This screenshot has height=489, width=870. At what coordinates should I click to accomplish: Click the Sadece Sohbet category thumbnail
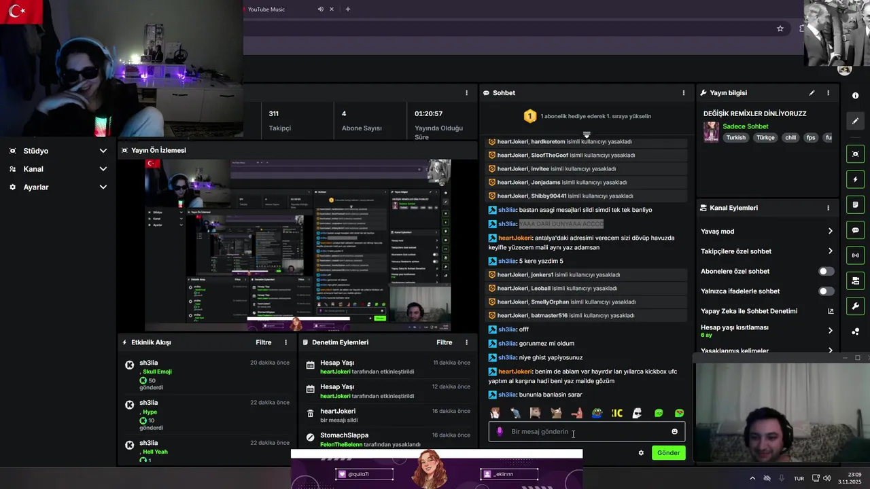711,132
